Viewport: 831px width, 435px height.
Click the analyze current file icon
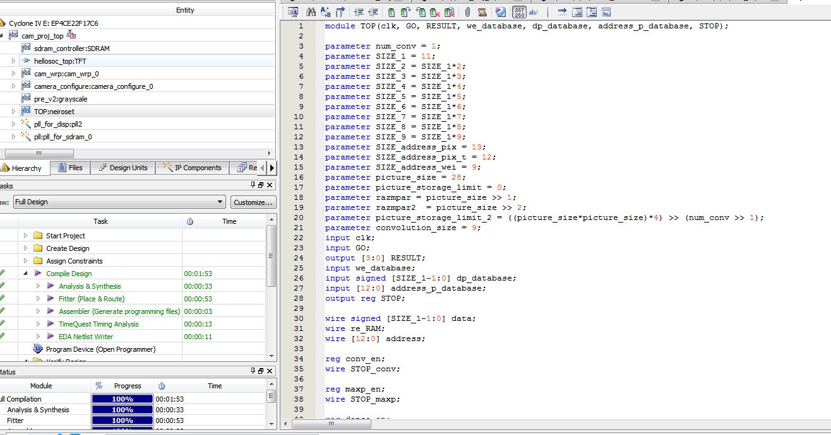501,12
